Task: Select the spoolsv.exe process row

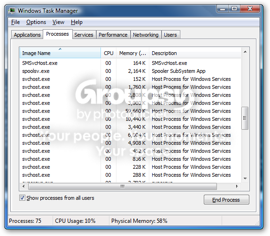Action: (x=131, y=71)
